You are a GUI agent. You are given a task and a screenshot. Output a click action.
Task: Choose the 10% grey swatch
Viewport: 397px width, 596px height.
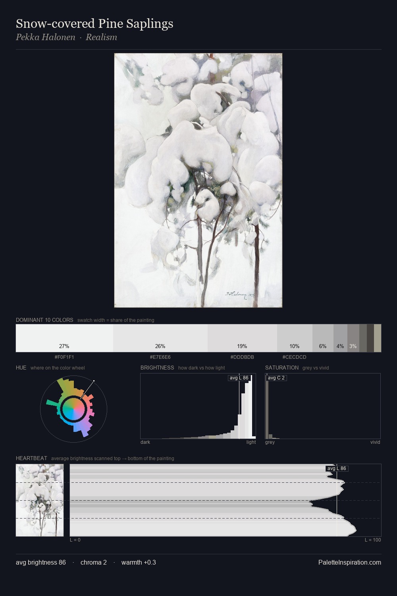coord(295,338)
